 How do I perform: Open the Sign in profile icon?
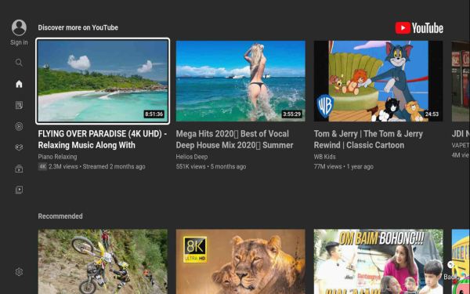tap(19, 27)
